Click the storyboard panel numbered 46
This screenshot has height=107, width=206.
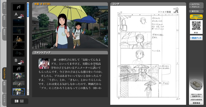(136, 40)
